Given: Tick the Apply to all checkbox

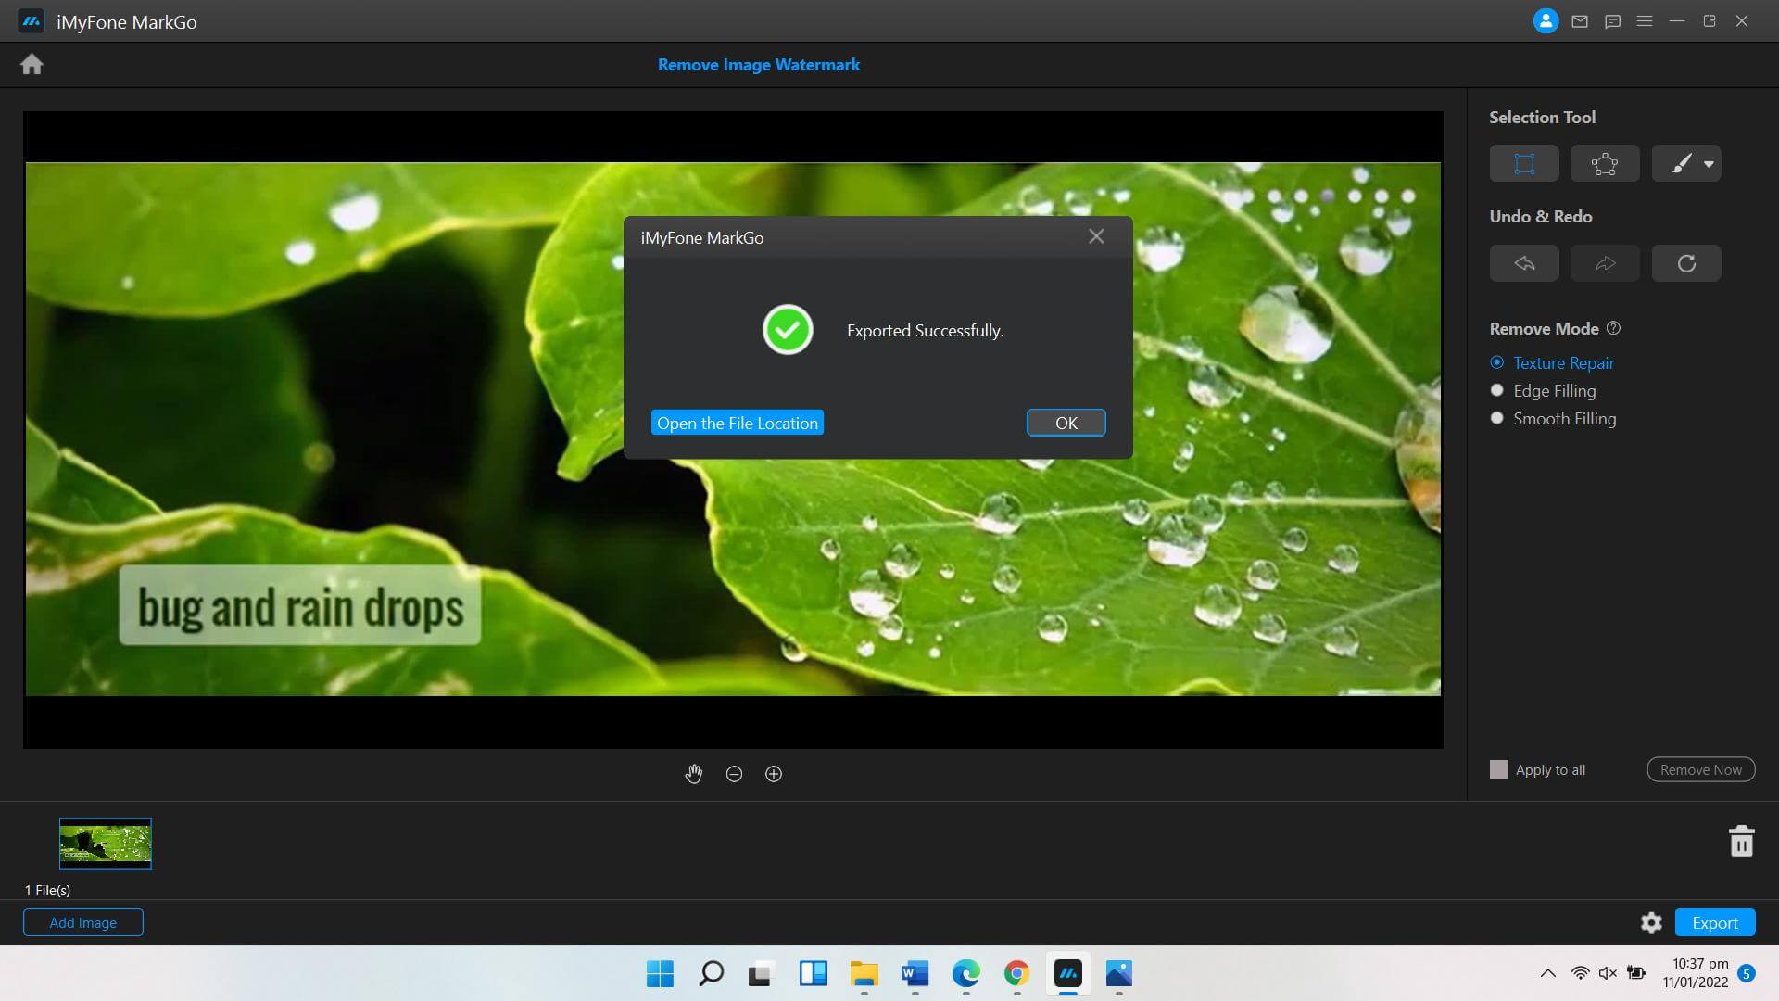Looking at the screenshot, I should tap(1498, 769).
